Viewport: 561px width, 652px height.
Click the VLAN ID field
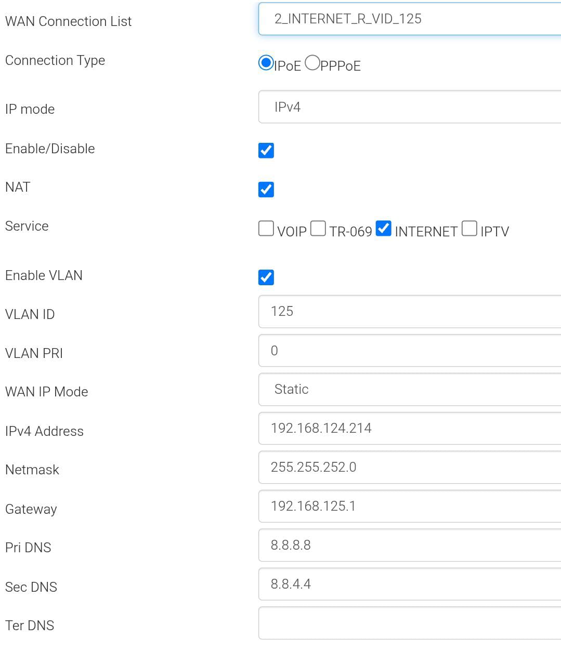(x=410, y=312)
